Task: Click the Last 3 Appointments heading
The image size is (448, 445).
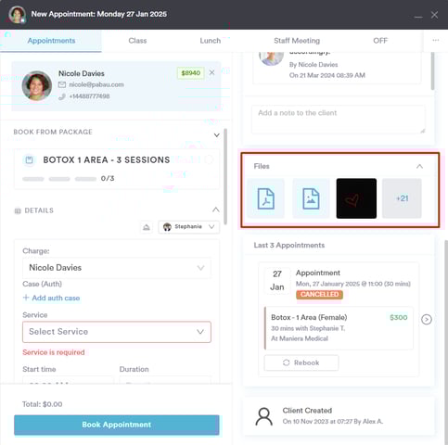Action: point(289,246)
